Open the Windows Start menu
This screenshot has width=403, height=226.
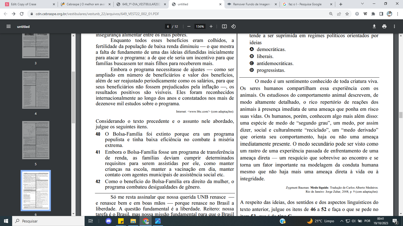point(6,221)
